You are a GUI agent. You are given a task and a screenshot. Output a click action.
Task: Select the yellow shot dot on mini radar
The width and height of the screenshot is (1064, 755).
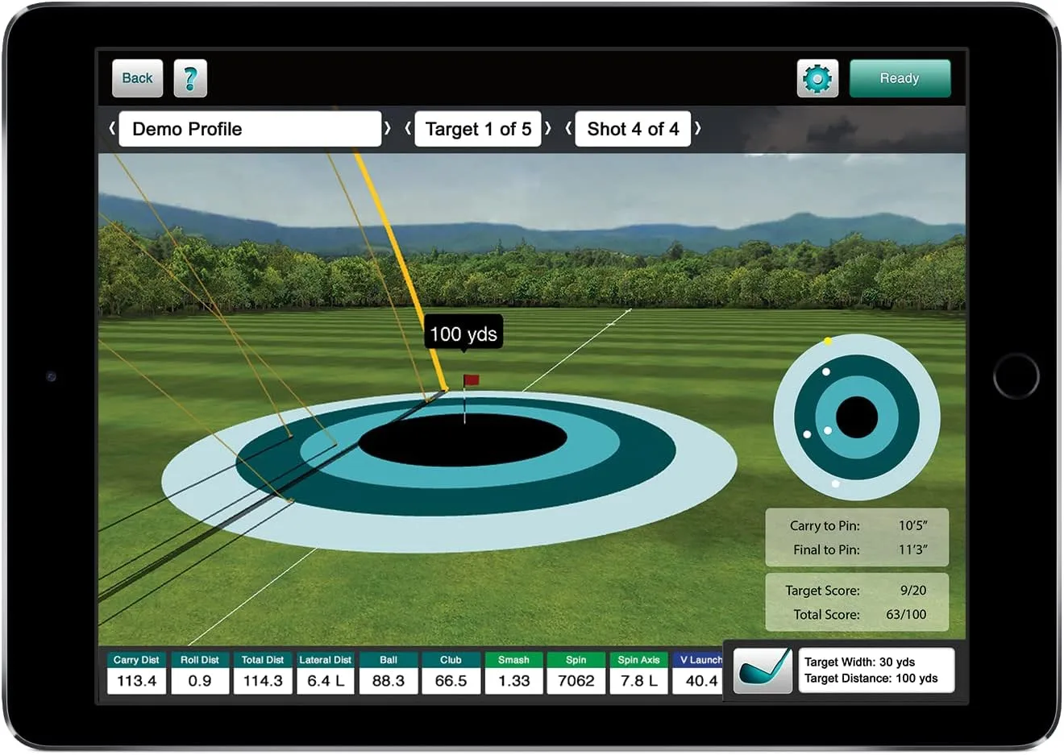pyautogui.click(x=828, y=341)
